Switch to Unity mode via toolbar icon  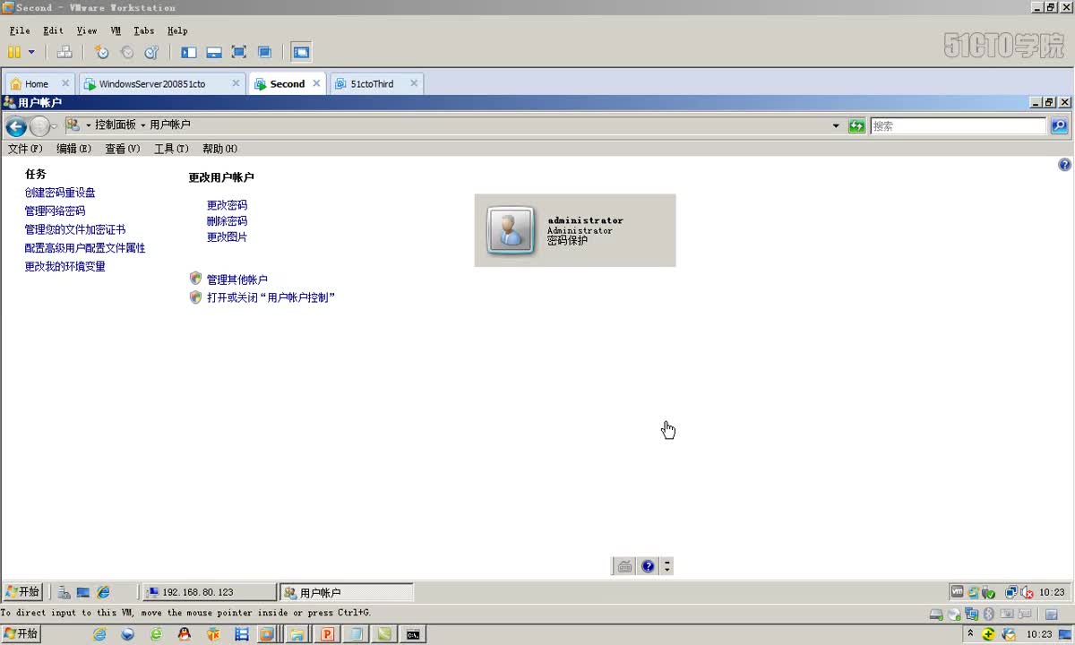click(264, 52)
